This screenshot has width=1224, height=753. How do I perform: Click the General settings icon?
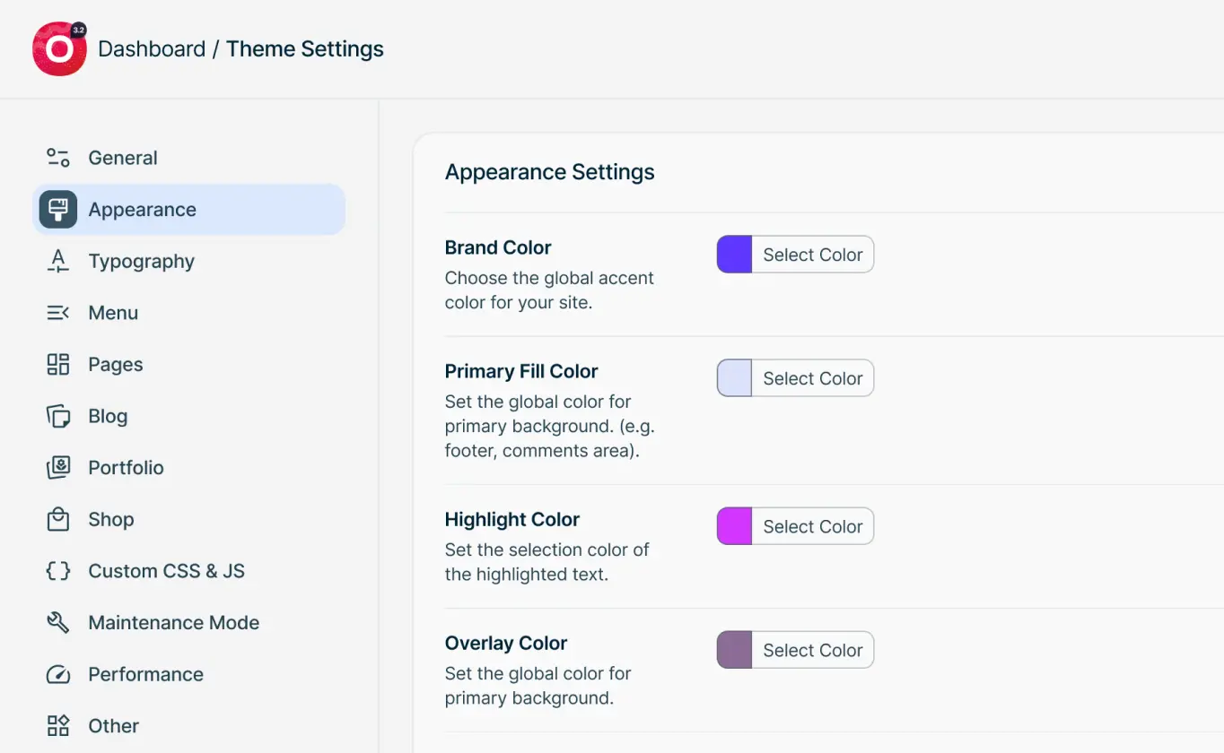pos(57,157)
